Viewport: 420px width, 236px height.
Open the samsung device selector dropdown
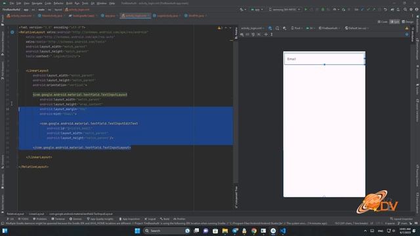tap(284, 10)
